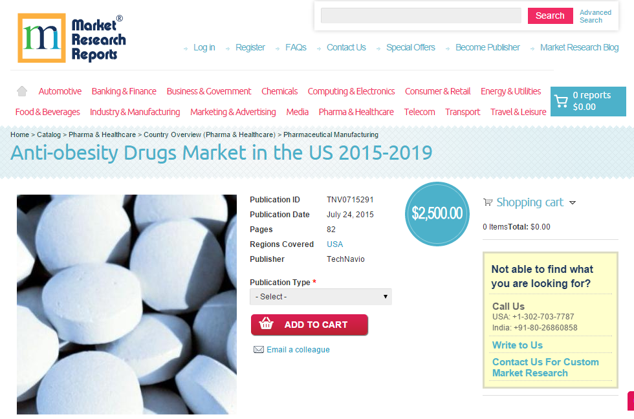The width and height of the screenshot is (634, 419).
Task: Click the basket icon on the Add to Cart button
Action: [x=266, y=324]
